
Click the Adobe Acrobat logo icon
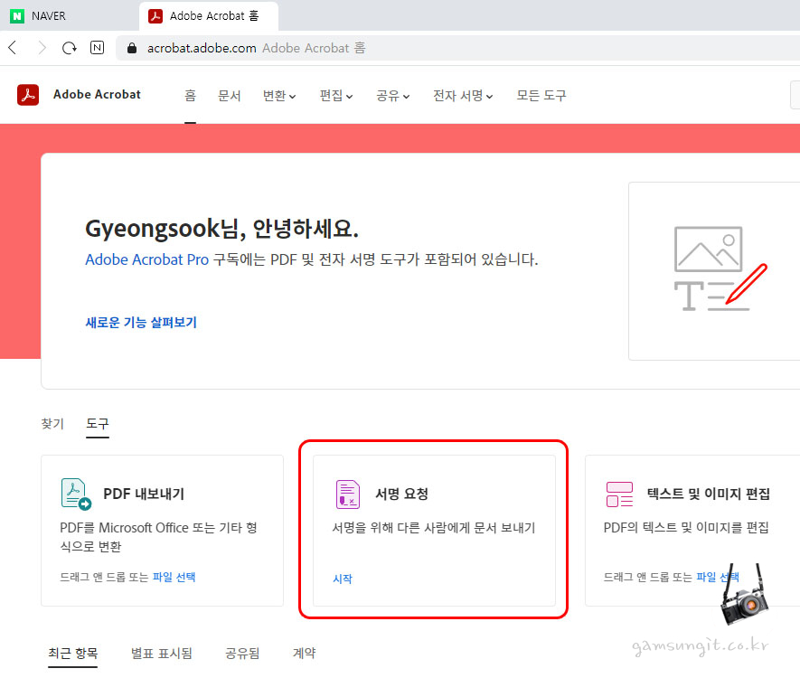click(28, 95)
